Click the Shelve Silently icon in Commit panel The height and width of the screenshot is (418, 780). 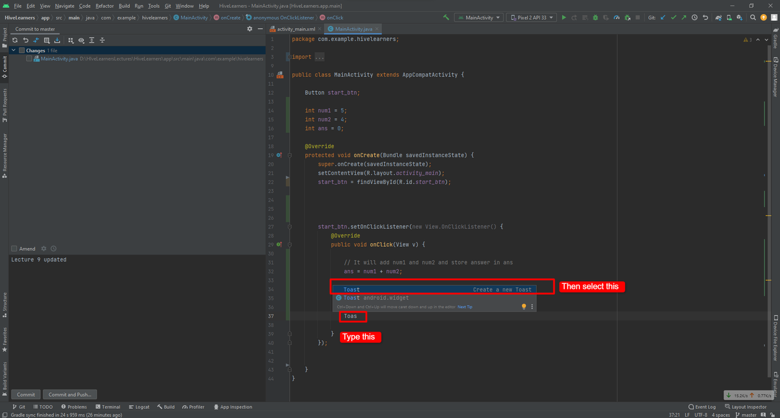[57, 40]
